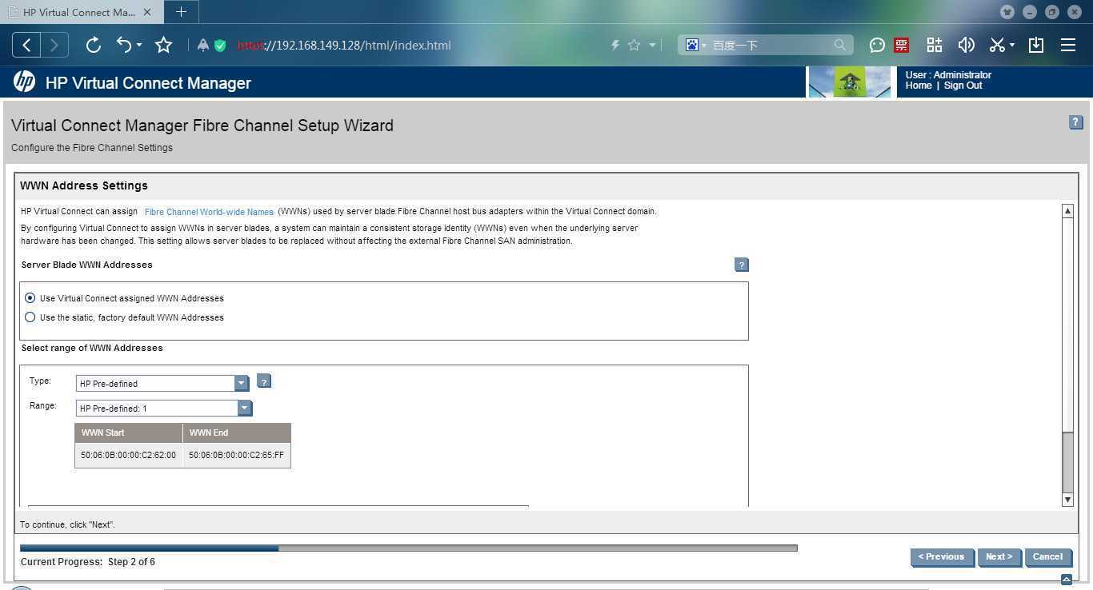Open the chat bubble icon in toolbar
Viewport: 1093px width, 590px height.
point(877,46)
